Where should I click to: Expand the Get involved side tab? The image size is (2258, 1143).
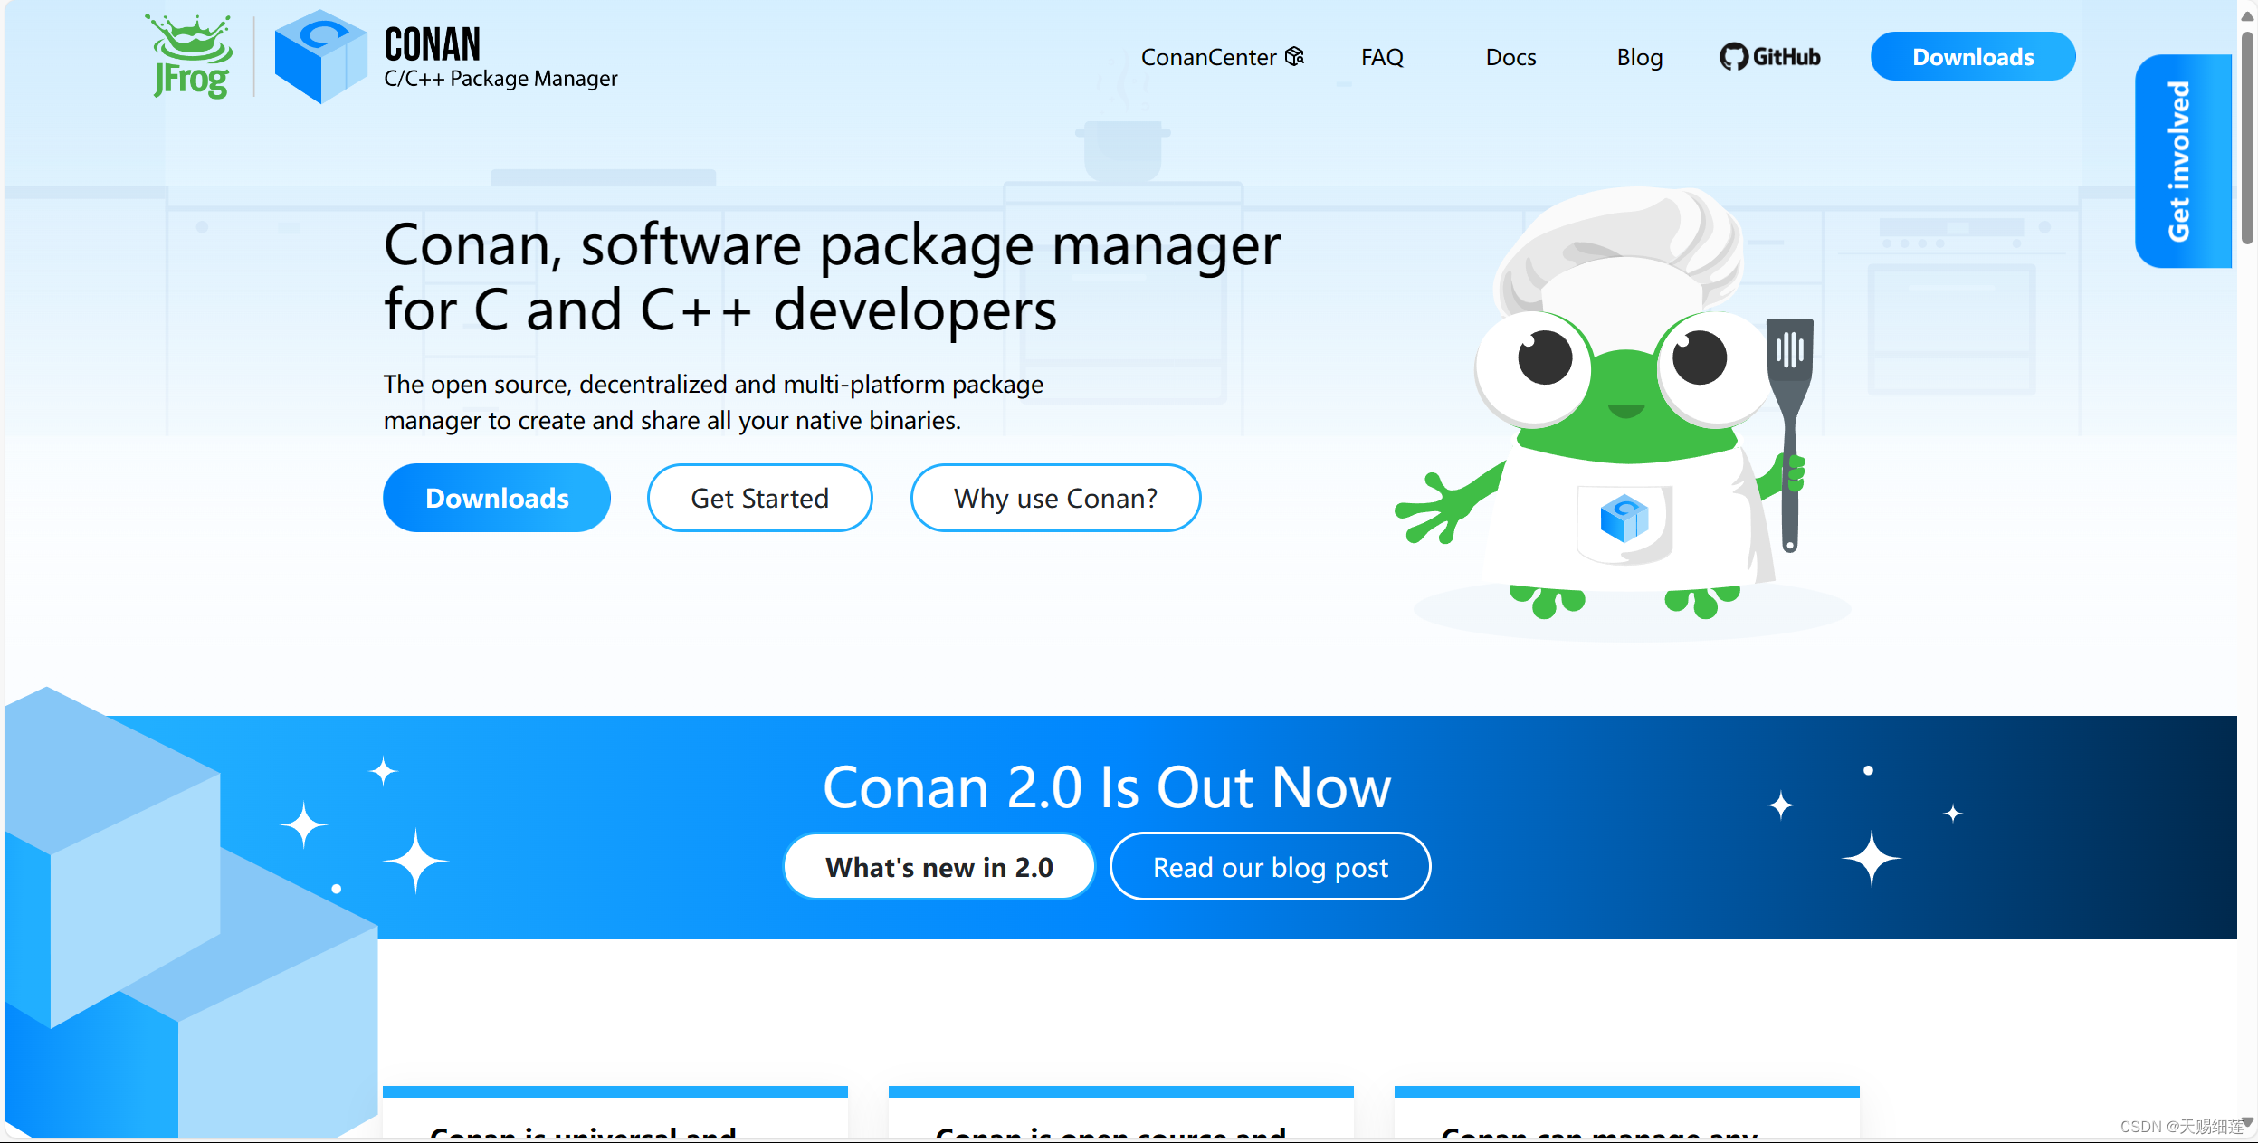tap(2181, 161)
